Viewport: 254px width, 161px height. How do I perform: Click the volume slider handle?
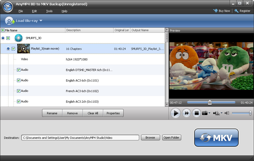click(250, 113)
